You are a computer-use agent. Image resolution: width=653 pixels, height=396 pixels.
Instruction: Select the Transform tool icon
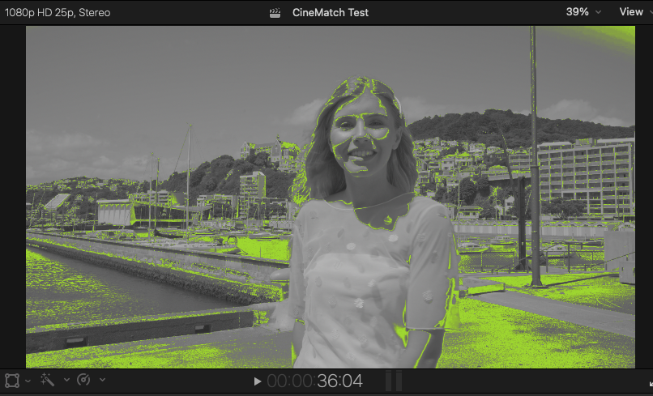click(12, 380)
